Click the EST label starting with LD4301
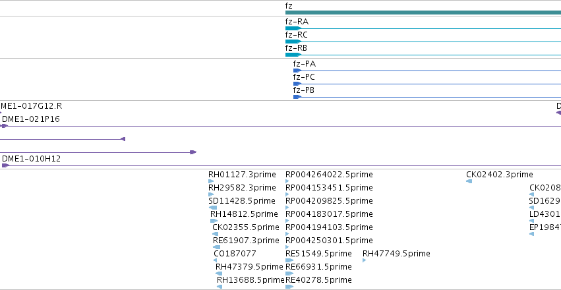This screenshot has width=561, height=290. (545, 214)
